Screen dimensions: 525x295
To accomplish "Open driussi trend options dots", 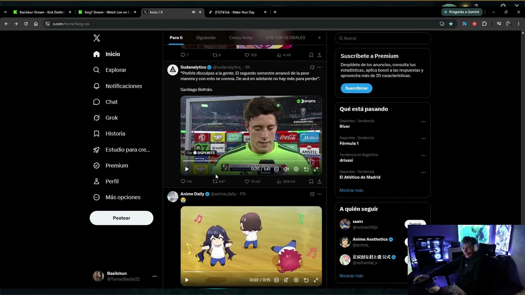I will coord(423,156).
